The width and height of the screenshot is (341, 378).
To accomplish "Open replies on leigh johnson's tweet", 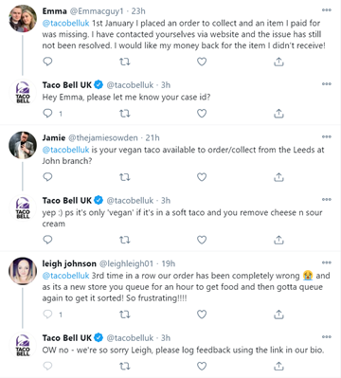I will [52, 315].
